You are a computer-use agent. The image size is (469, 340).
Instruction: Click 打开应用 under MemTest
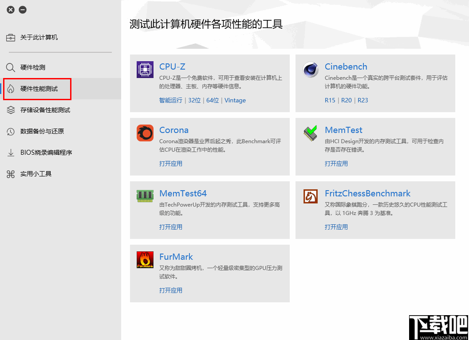pos(336,163)
